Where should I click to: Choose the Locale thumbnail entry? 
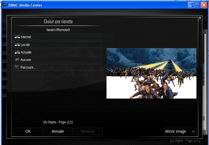point(58,45)
